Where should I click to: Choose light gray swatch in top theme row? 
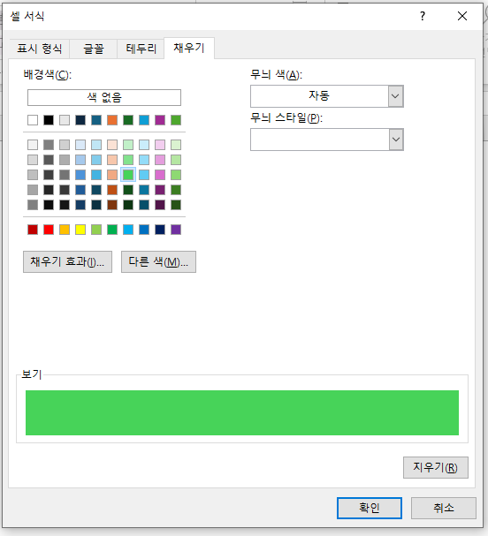pyautogui.click(x=65, y=120)
